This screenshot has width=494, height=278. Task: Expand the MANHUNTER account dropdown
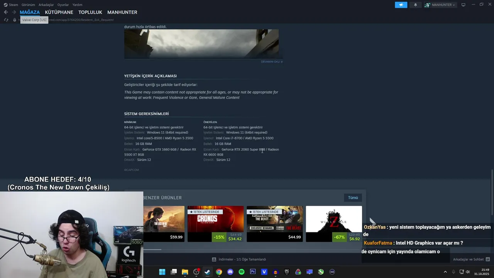coord(440,5)
